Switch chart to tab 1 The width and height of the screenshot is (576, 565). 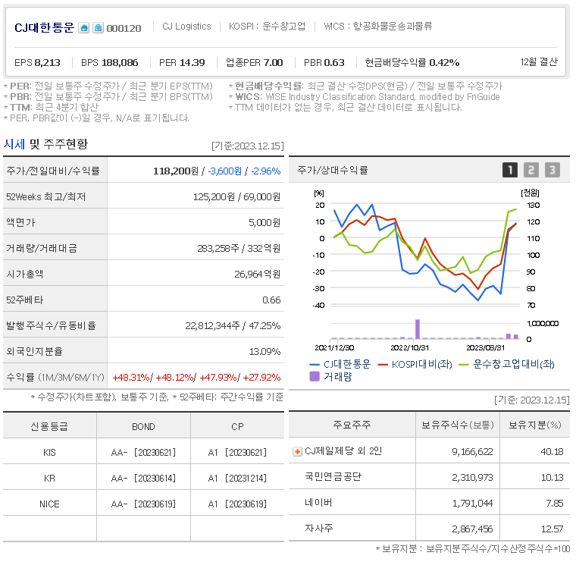point(510,170)
